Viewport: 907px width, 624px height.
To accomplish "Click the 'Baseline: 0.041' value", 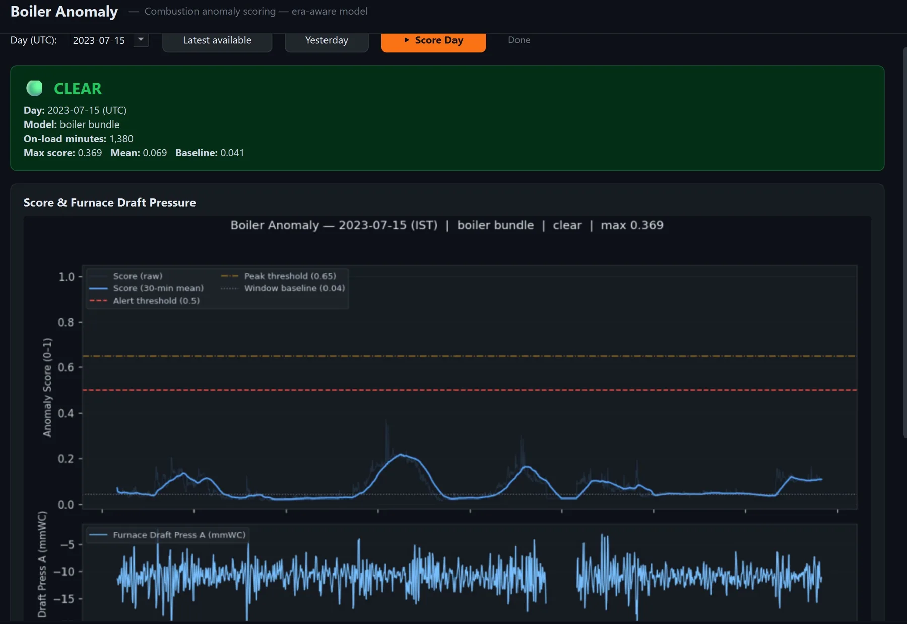I will click(210, 153).
